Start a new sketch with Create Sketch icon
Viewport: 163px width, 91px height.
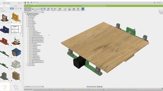point(33,9)
